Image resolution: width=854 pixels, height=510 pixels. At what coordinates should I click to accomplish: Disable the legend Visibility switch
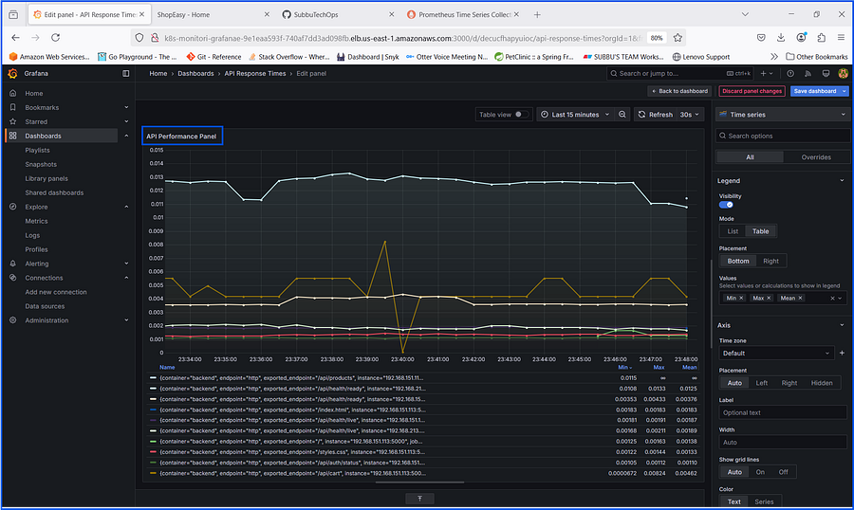726,205
